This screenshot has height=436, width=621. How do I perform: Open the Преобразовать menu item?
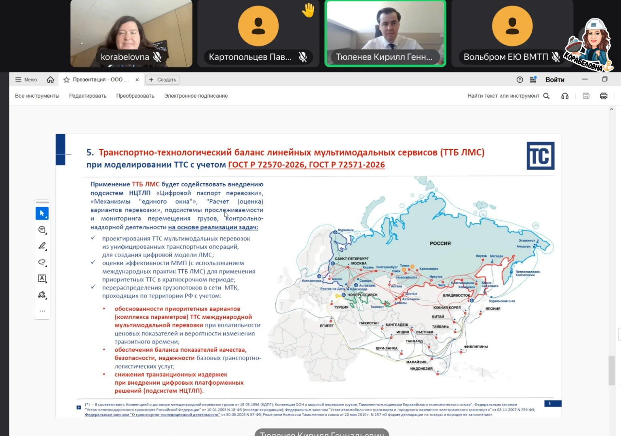click(135, 96)
